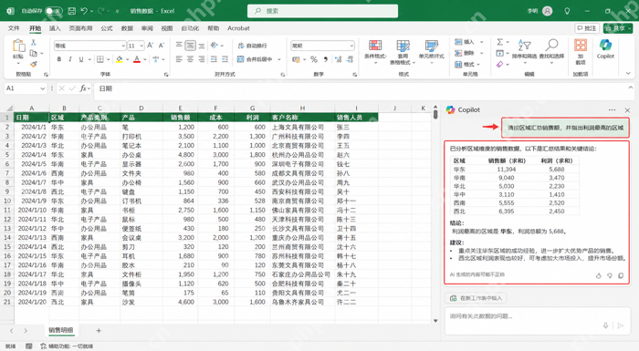Toggle Underline formatting
639x351 pixels.
pyautogui.click(x=81, y=59)
